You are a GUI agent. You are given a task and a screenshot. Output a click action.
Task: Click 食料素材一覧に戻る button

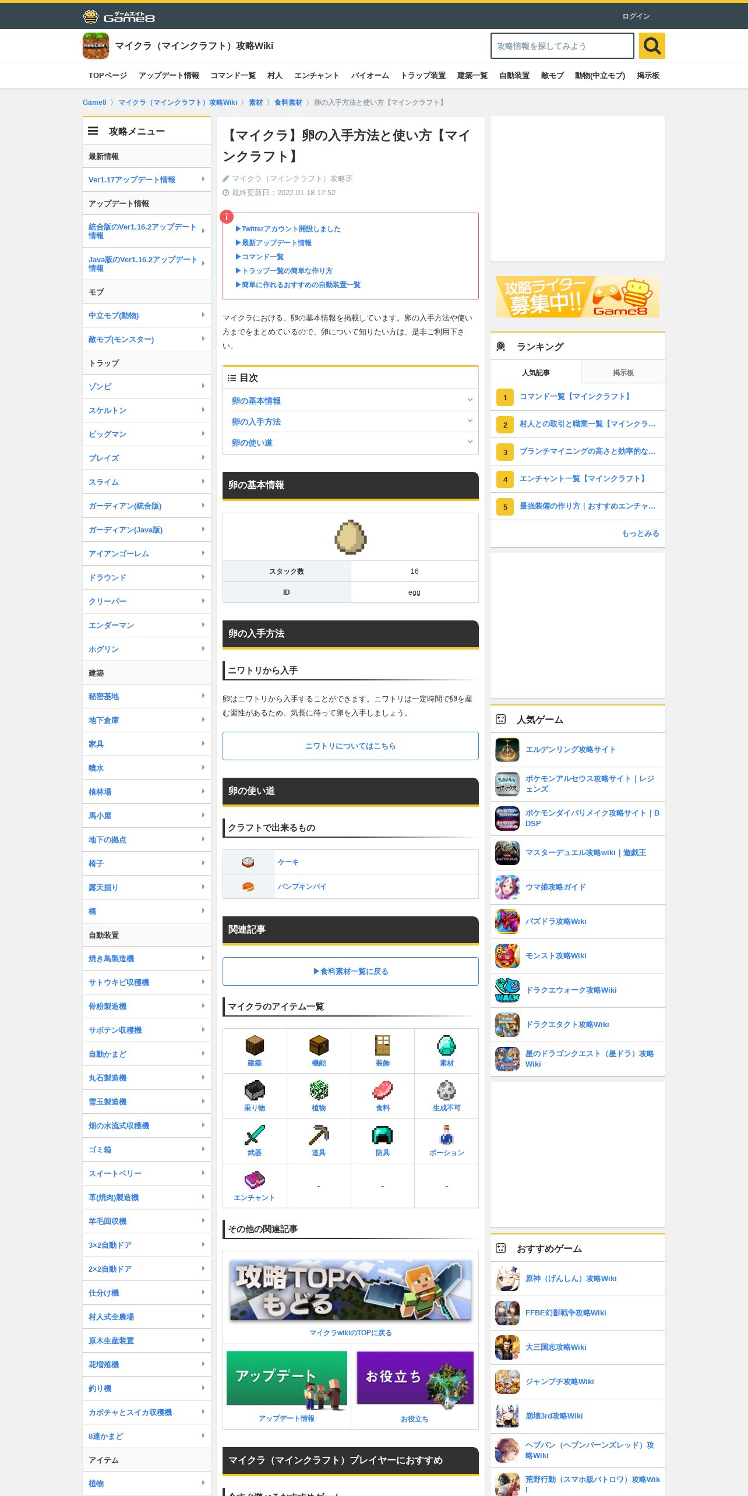pyautogui.click(x=350, y=971)
